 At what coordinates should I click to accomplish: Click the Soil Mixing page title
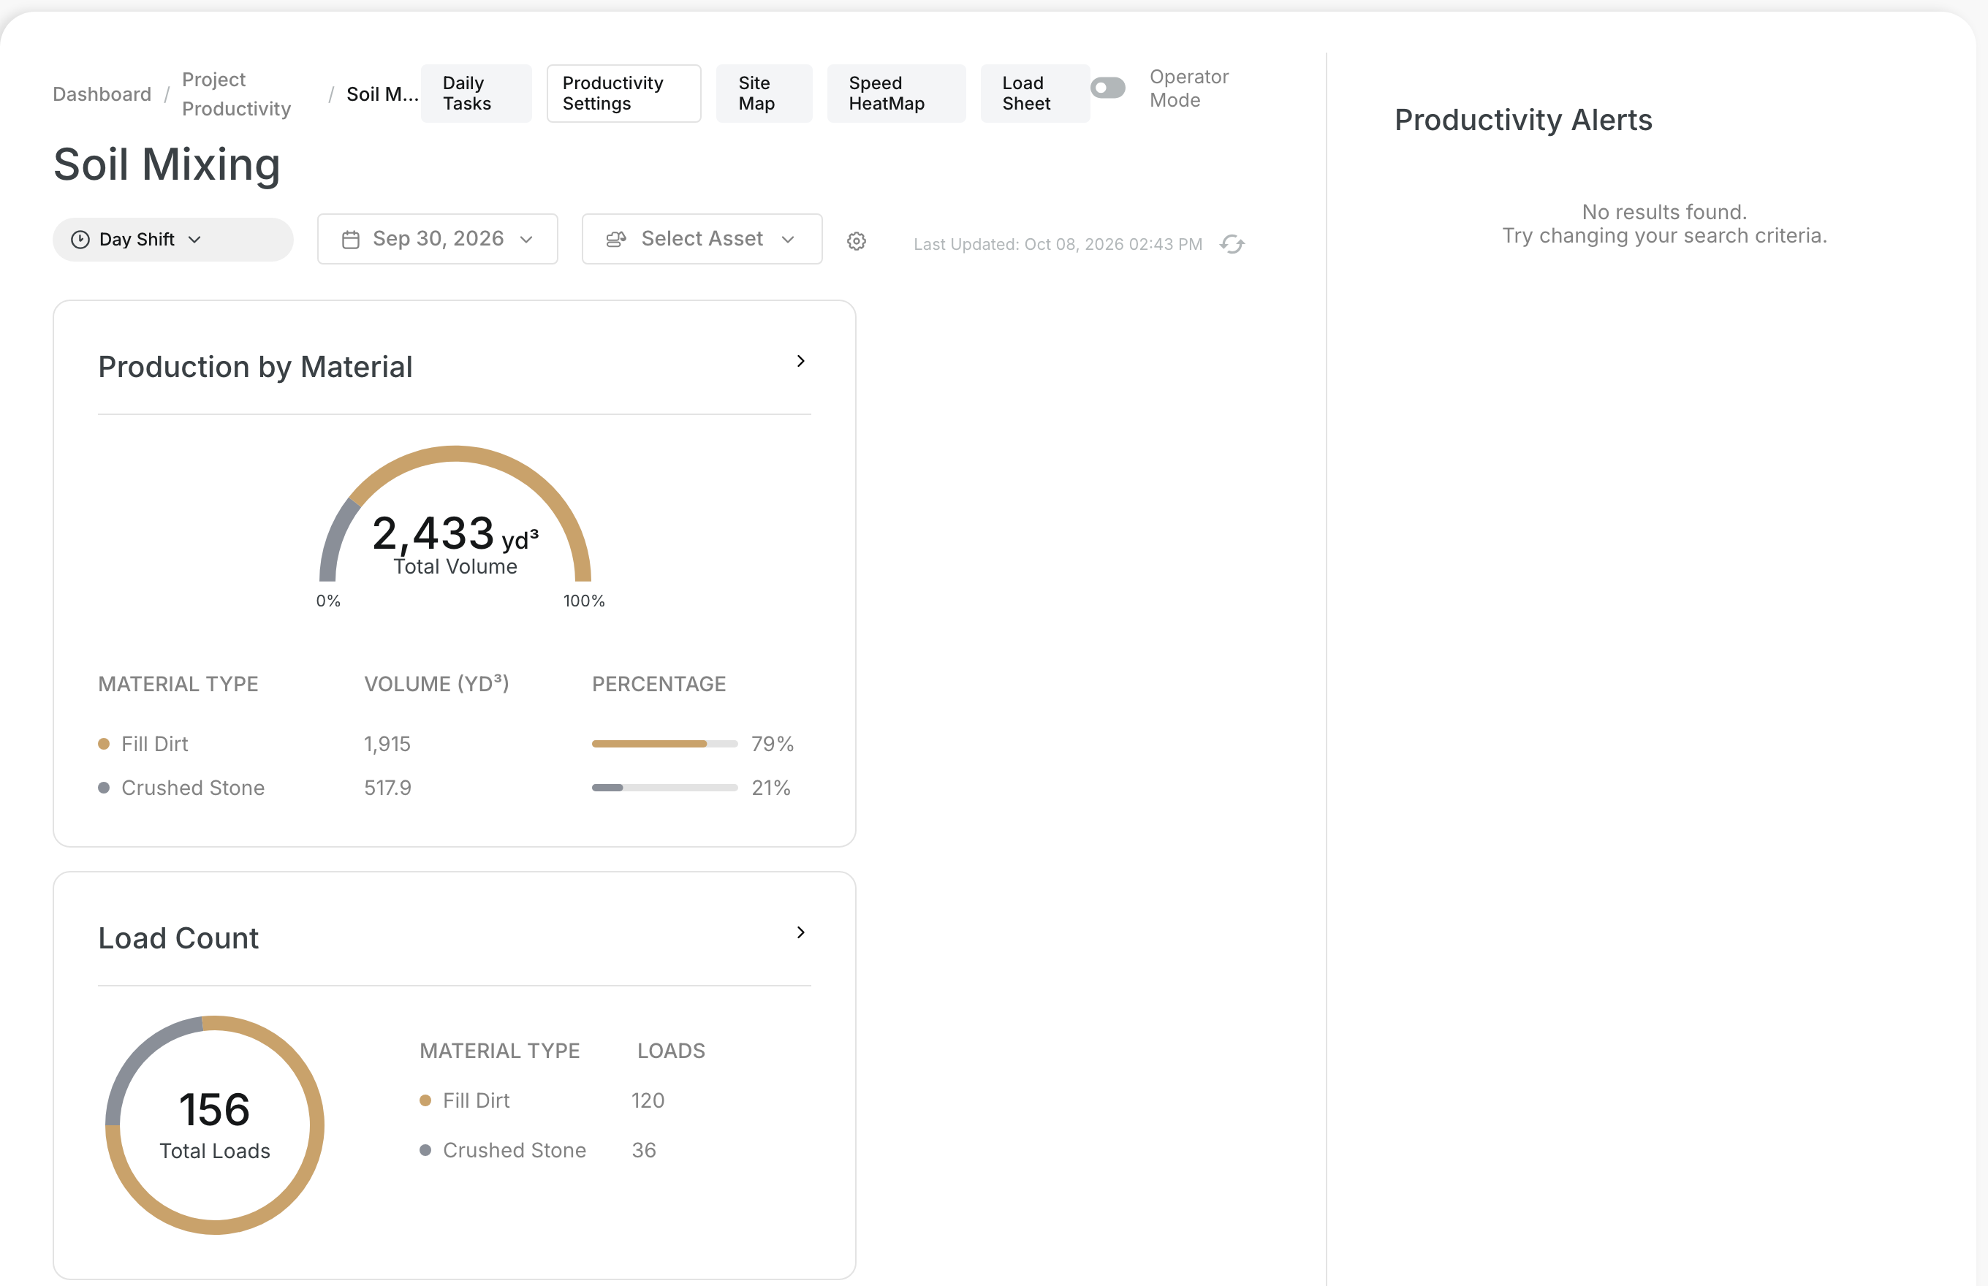166,164
